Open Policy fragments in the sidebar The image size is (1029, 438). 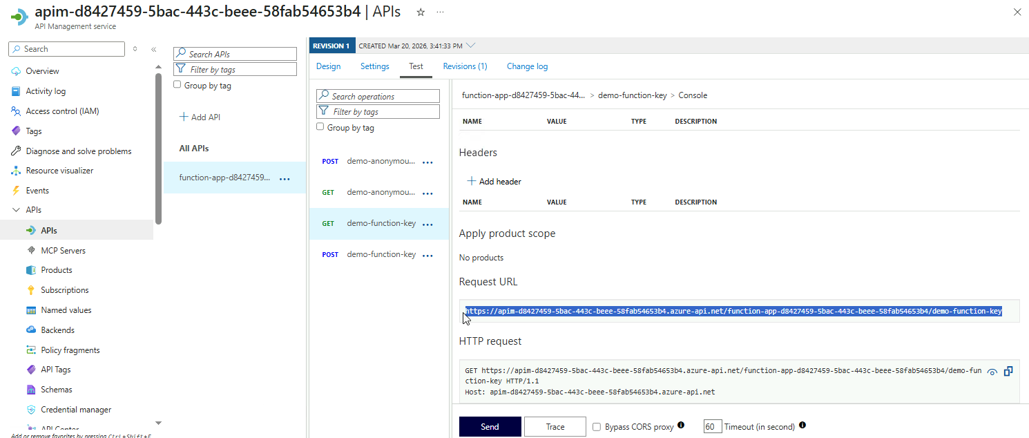(70, 350)
